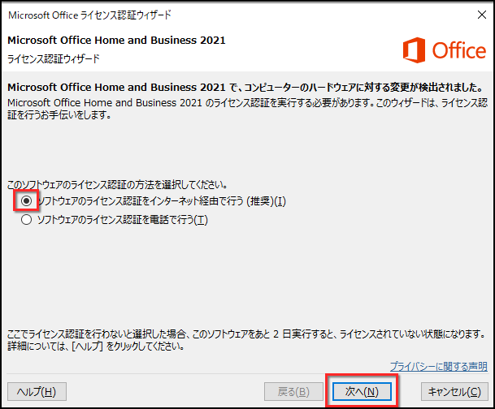Screen dimensions: 495x409
Task: Open the プライバシーに関する声明 link
Action: 438,367
